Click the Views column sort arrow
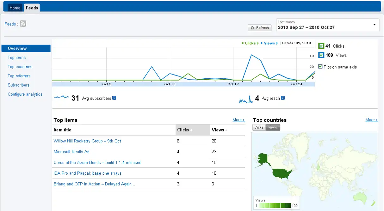The width and height of the screenshot is (384, 211). pos(226,130)
